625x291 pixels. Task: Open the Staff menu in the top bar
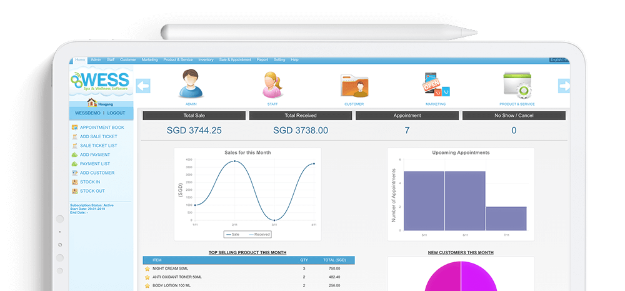coord(111,60)
